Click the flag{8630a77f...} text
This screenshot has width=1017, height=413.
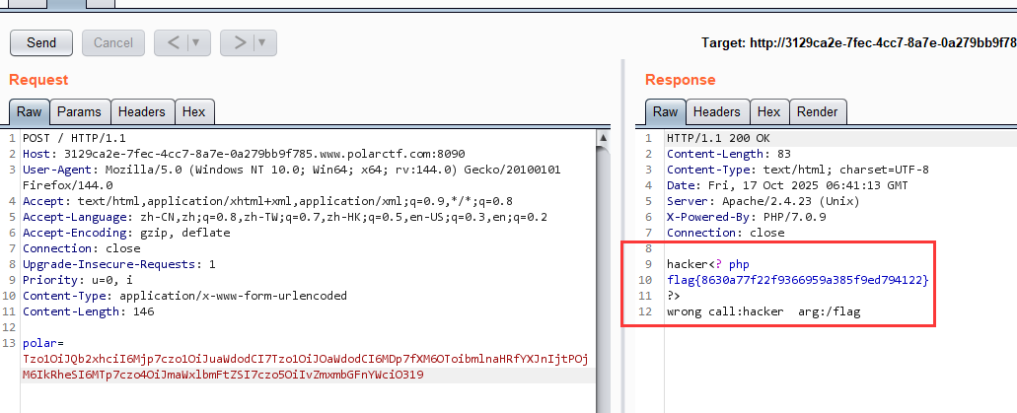[798, 280]
